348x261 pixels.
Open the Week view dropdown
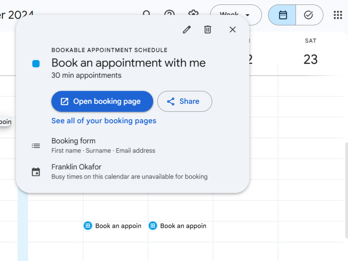[x=236, y=15]
